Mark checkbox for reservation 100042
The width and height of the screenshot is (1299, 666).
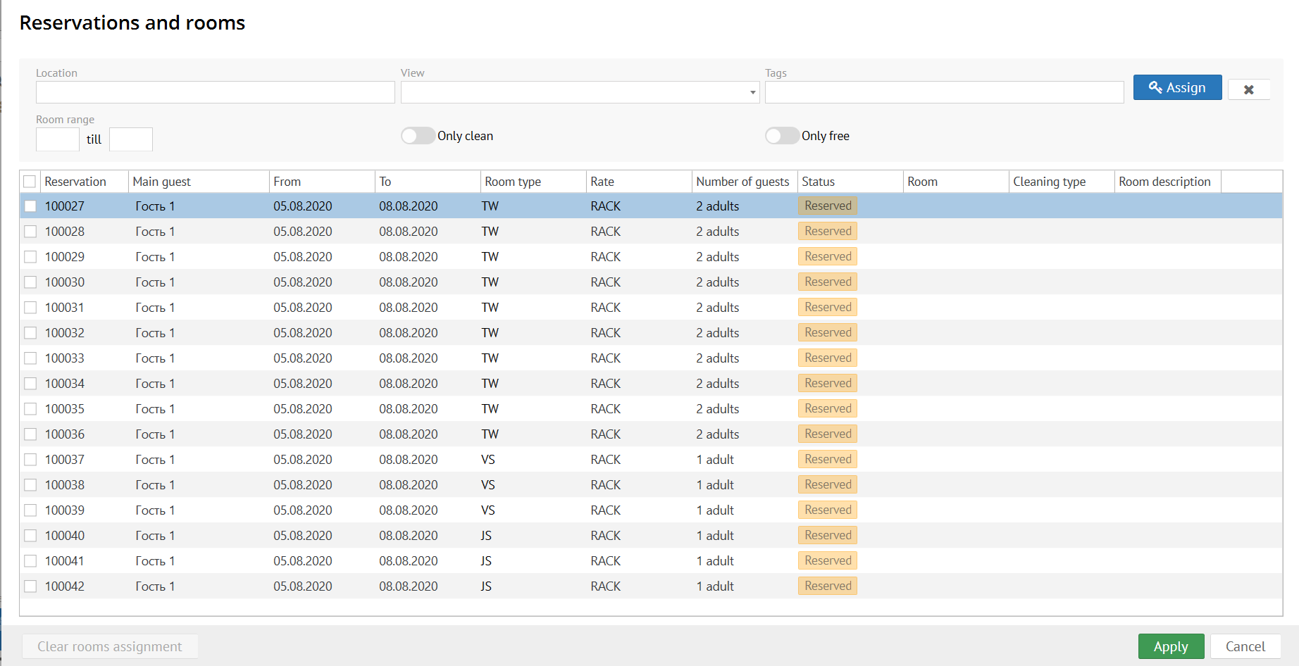(x=30, y=586)
